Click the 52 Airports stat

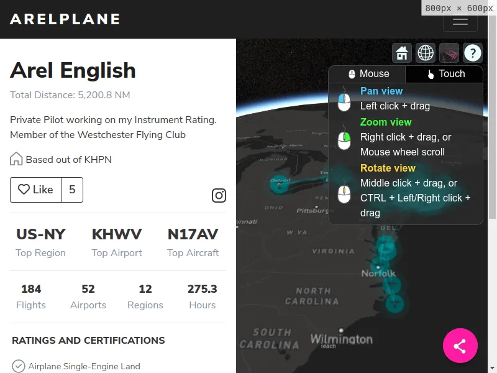pos(88,297)
